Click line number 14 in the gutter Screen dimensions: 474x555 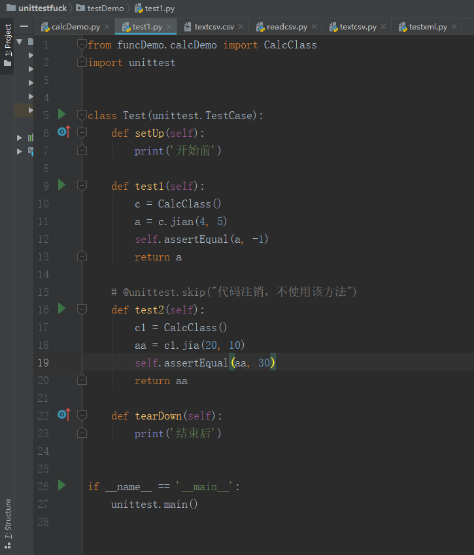tap(43, 274)
